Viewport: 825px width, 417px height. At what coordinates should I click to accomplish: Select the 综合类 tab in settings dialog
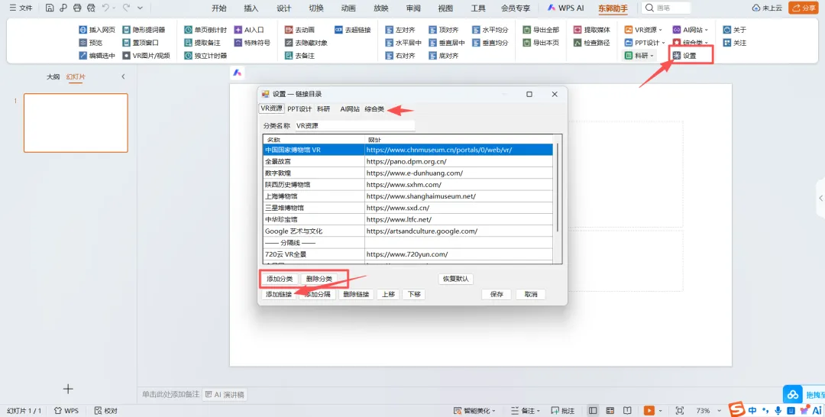(x=374, y=109)
